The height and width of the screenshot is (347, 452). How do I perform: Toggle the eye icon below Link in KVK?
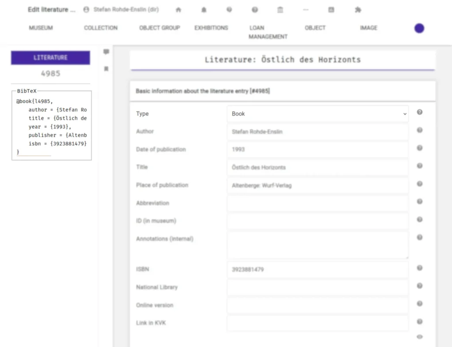pyautogui.click(x=420, y=336)
